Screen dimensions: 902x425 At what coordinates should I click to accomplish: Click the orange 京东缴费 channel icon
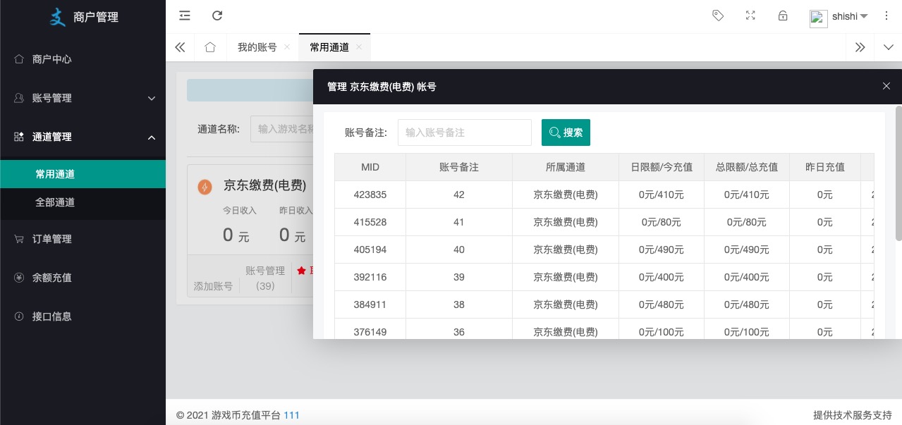coord(204,187)
